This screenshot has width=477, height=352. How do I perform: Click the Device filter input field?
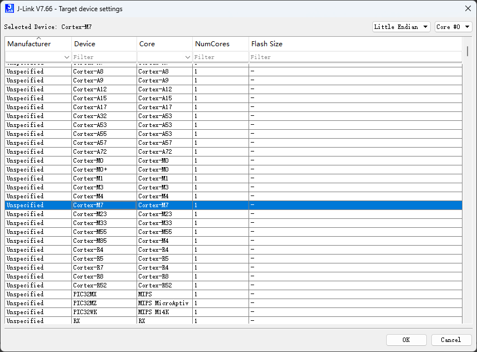[x=104, y=57]
